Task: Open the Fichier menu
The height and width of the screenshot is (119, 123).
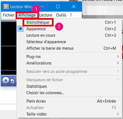Action: pyautogui.click(x=9, y=15)
